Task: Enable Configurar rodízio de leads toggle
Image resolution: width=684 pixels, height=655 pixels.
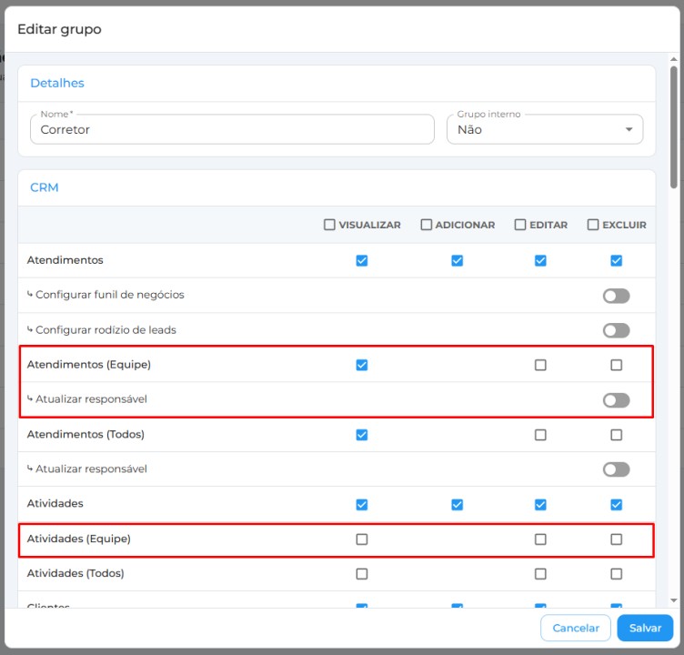Action: [x=616, y=330]
